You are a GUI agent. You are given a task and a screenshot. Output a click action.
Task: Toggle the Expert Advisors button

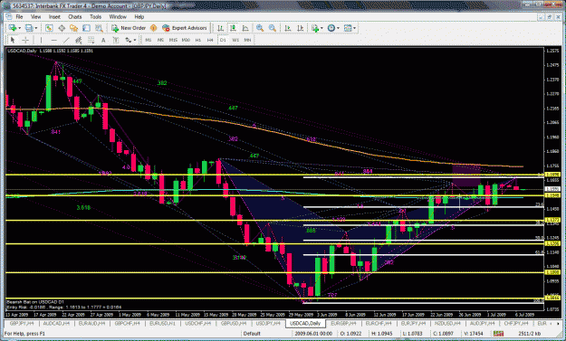(x=185, y=28)
